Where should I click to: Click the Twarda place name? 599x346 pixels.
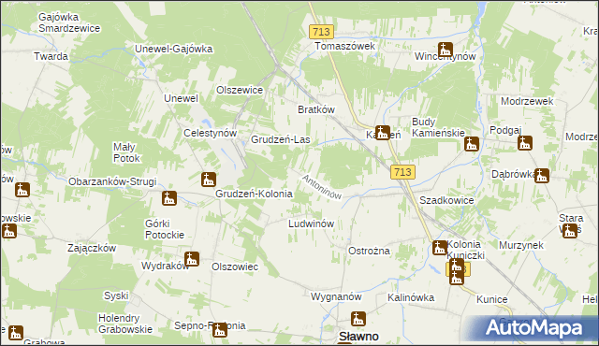click(51, 56)
